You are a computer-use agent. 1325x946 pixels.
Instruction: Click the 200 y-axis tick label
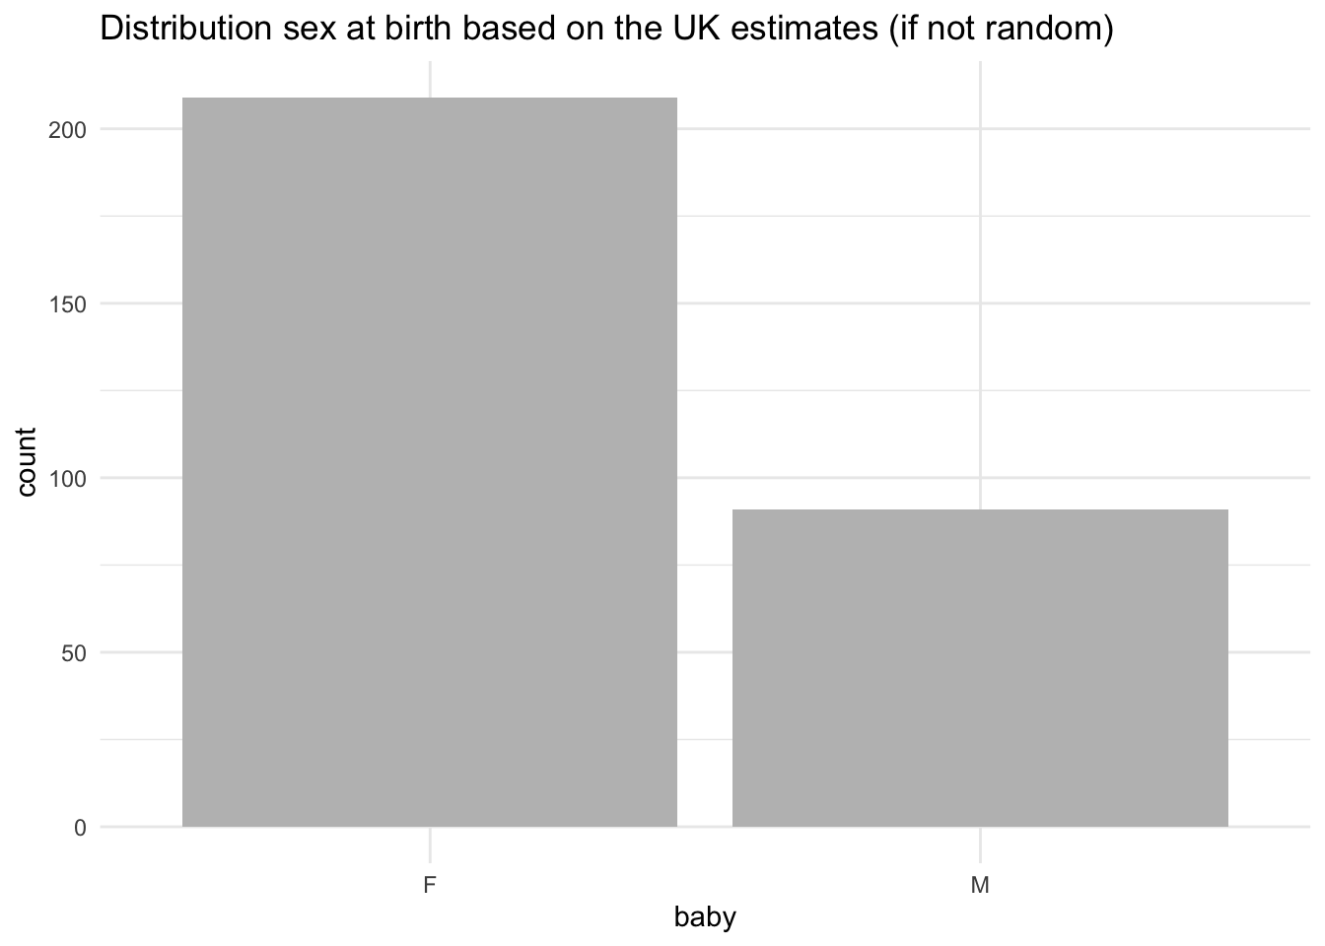[x=67, y=130]
